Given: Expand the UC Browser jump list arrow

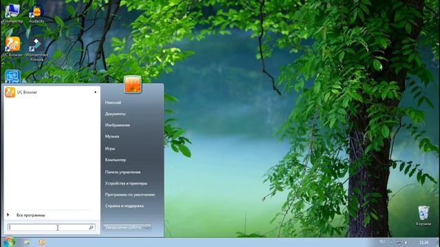Looking at the screenshot, I should pyautogui.click(x=96, y=92).
